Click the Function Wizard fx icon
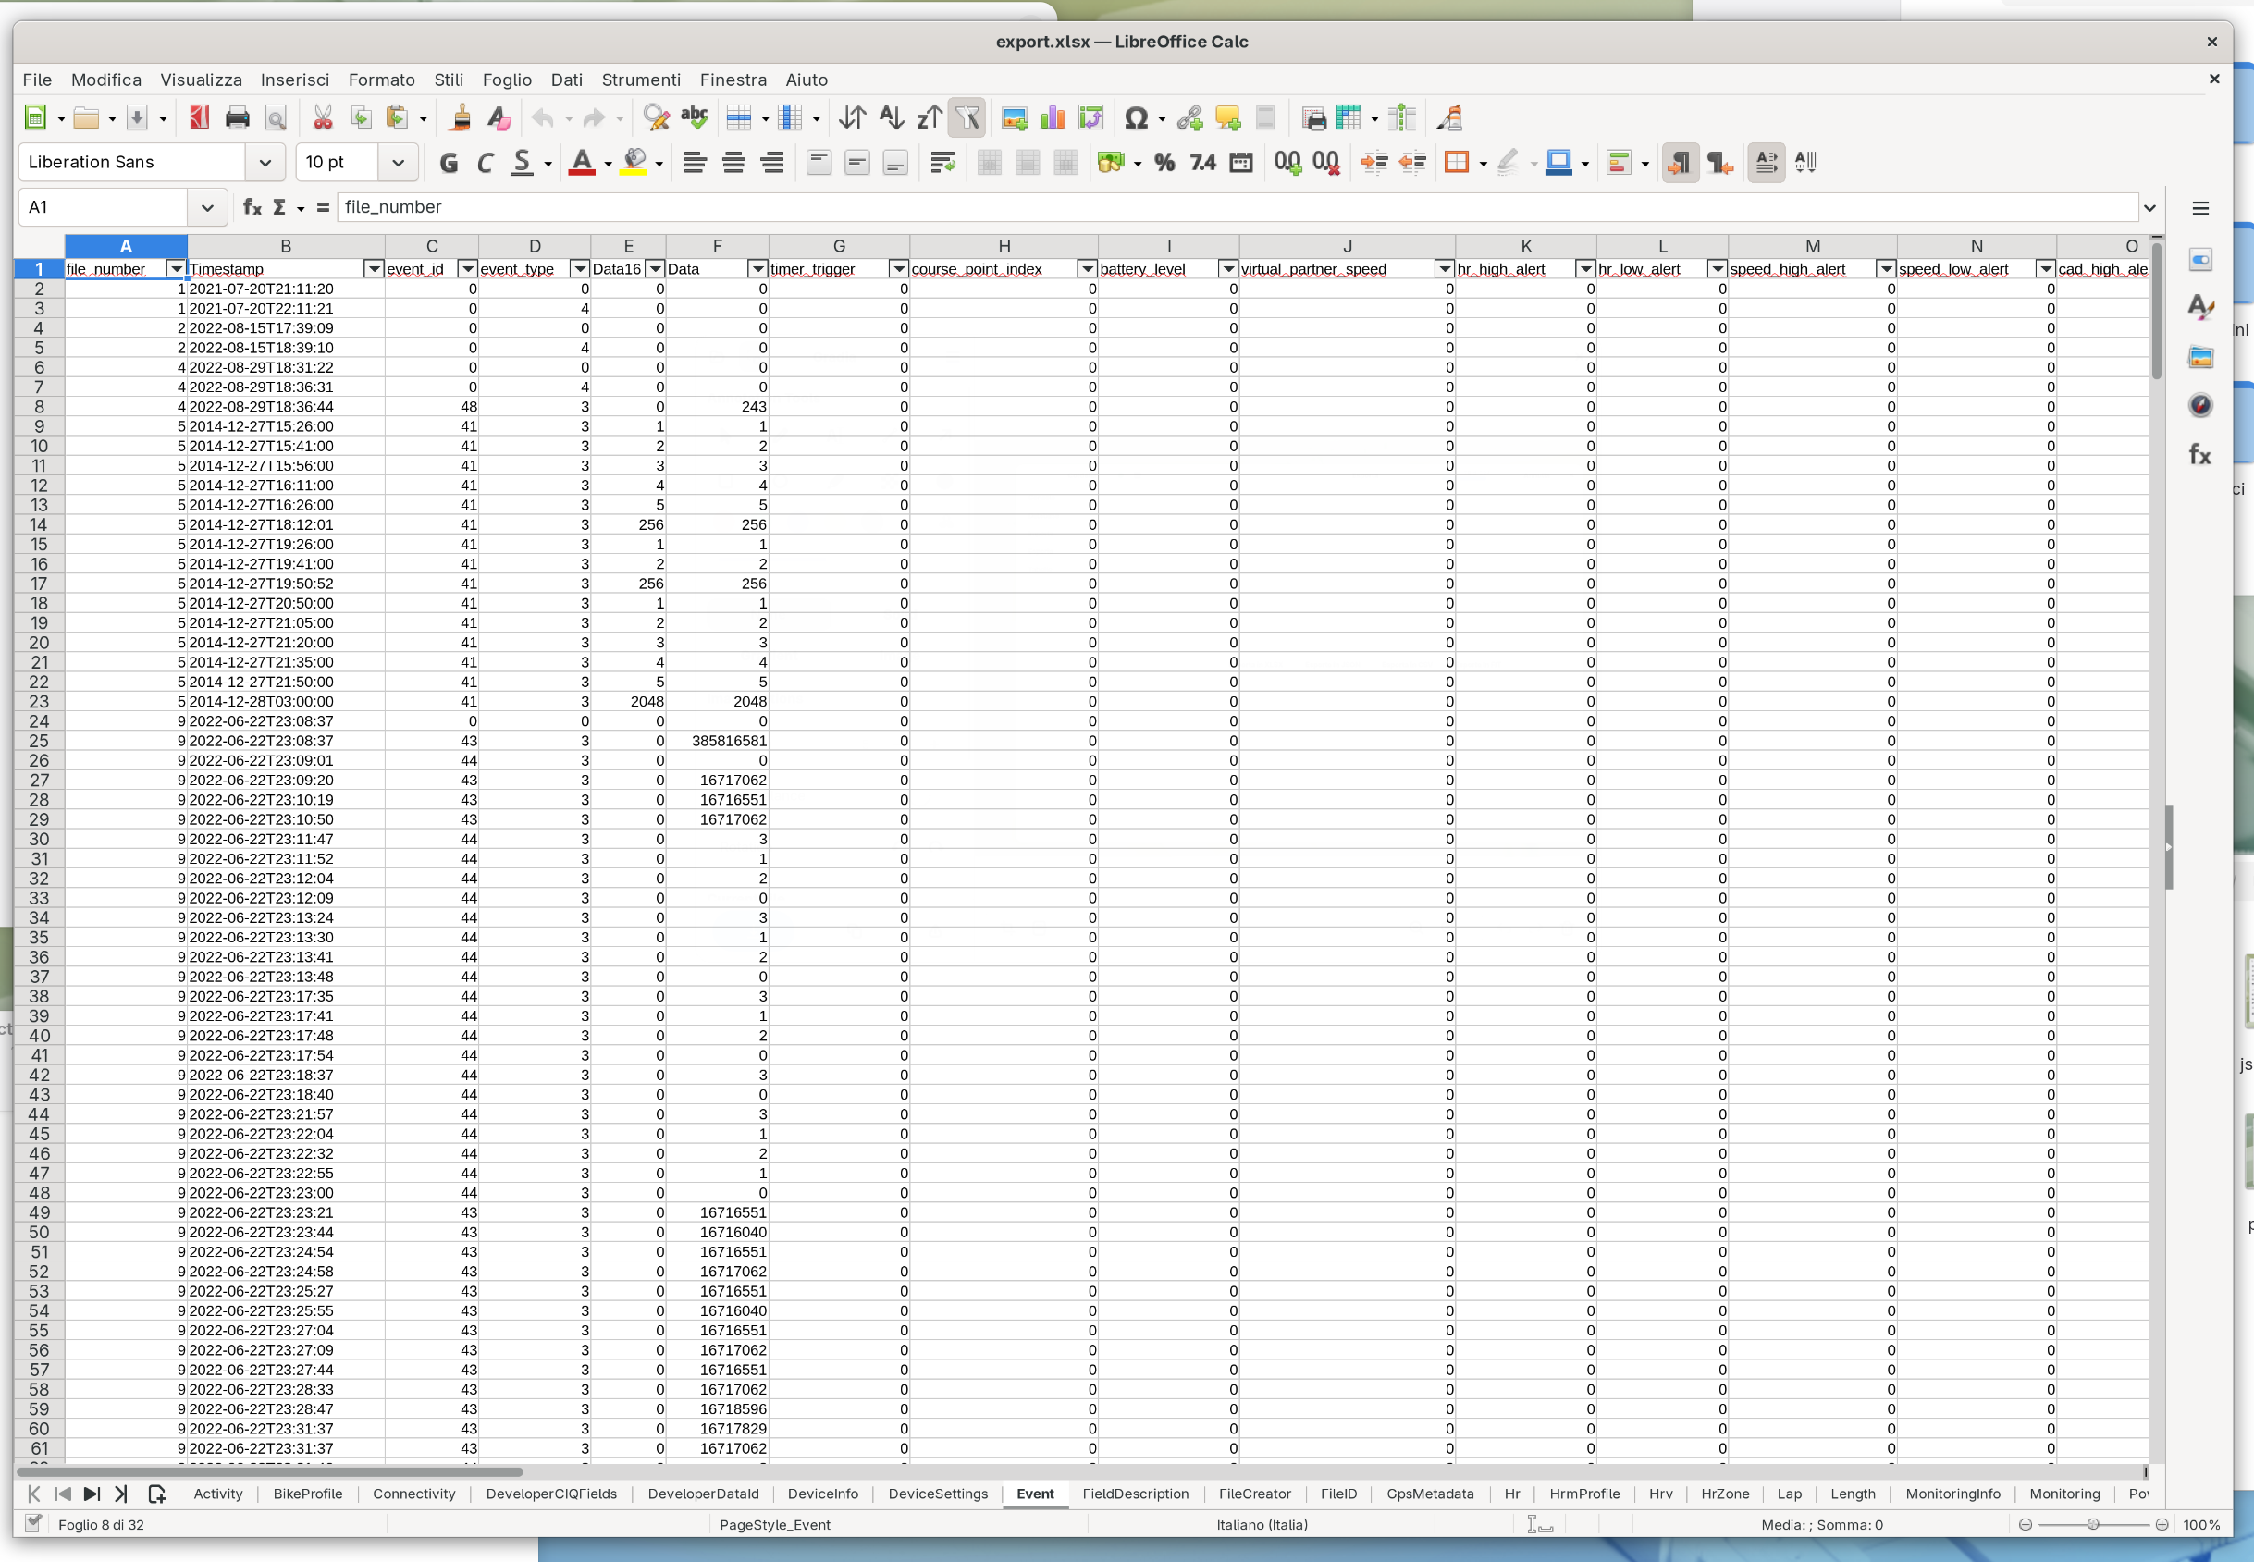 pyautogui.click(x=252, y=207)
